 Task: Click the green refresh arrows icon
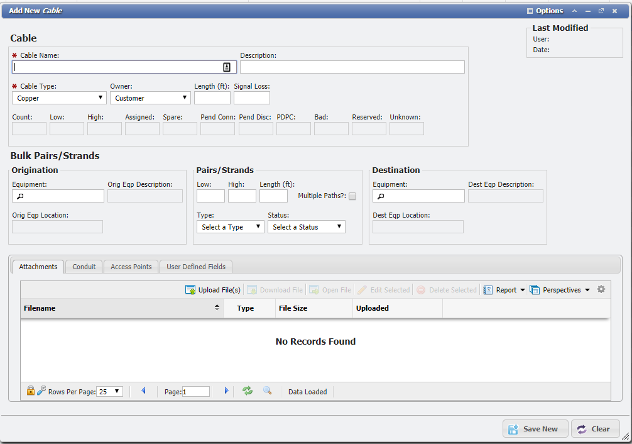(x=248, y=391)
